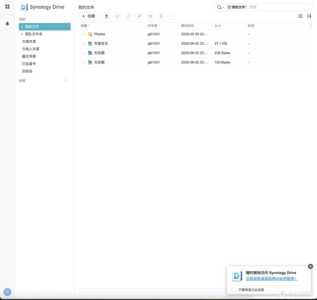The height and width of the screenshot is (300, 317).
Task: Click the share with users icon
Action: 117,16
